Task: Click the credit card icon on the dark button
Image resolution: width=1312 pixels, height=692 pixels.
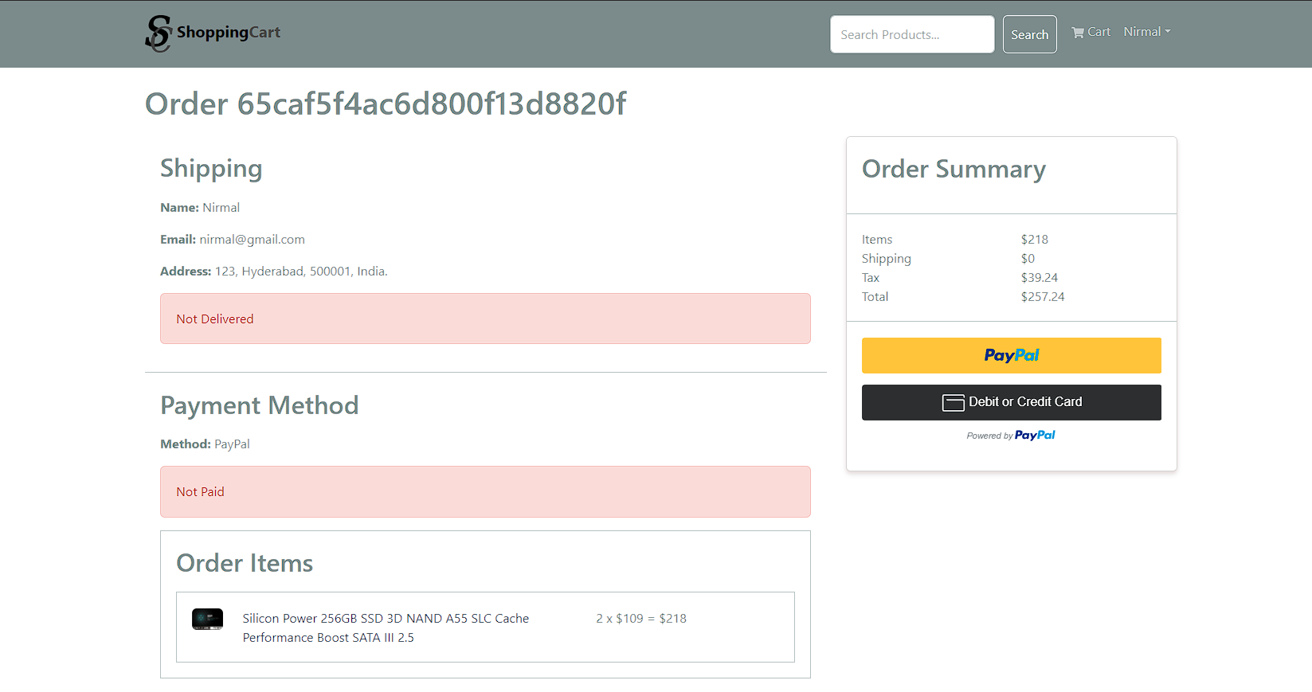Action: pyautogui.click(x=953, y=403)
